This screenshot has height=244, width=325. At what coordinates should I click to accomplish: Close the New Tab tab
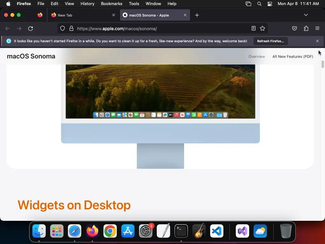pyautogui.click(x=114, y=15)
